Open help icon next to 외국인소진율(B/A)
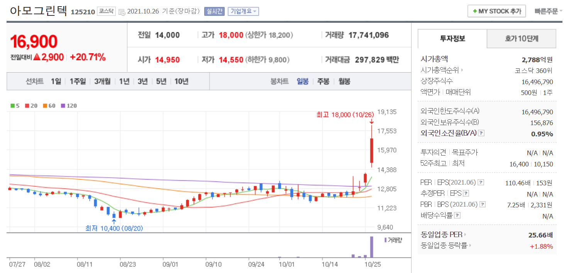 (x=481, y=133)
